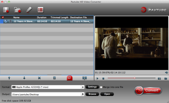Image resolution: width=169 pixels, height=103 pixels.
Task: Move item up with arrow icon
Action: [9, 78]
